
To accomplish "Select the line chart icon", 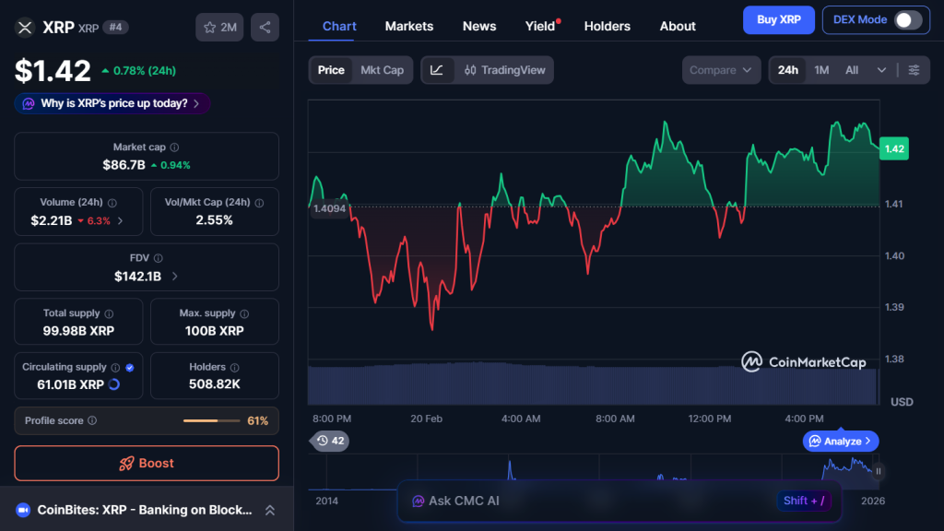I will coord(437,70).
